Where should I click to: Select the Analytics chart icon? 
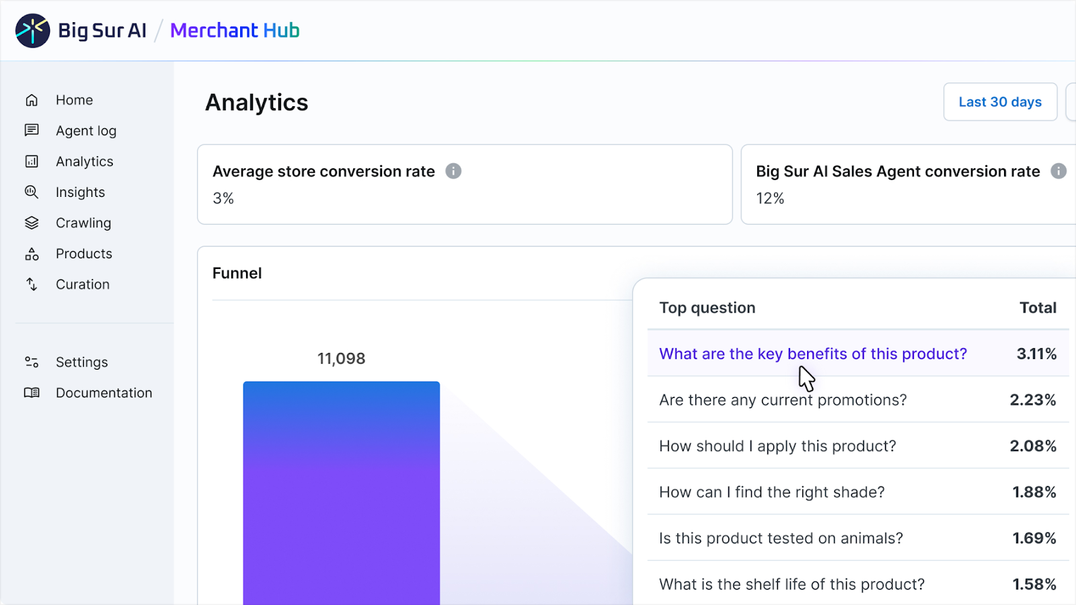[x=32, y=161]
